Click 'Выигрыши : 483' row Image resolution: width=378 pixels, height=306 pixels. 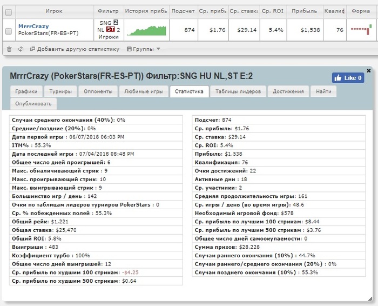96,247
